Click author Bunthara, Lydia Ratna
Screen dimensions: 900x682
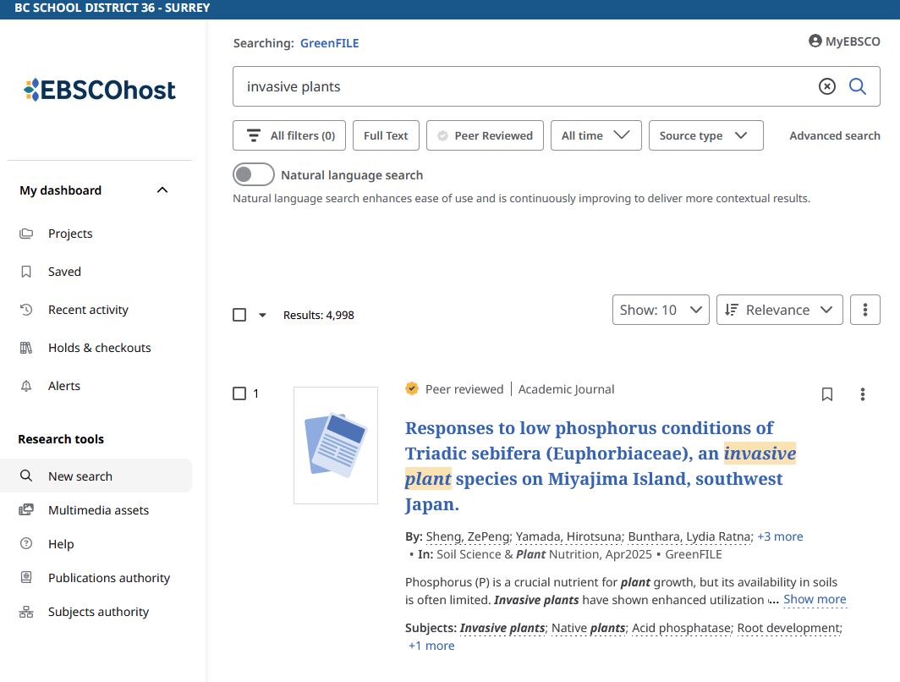[689, 536]
